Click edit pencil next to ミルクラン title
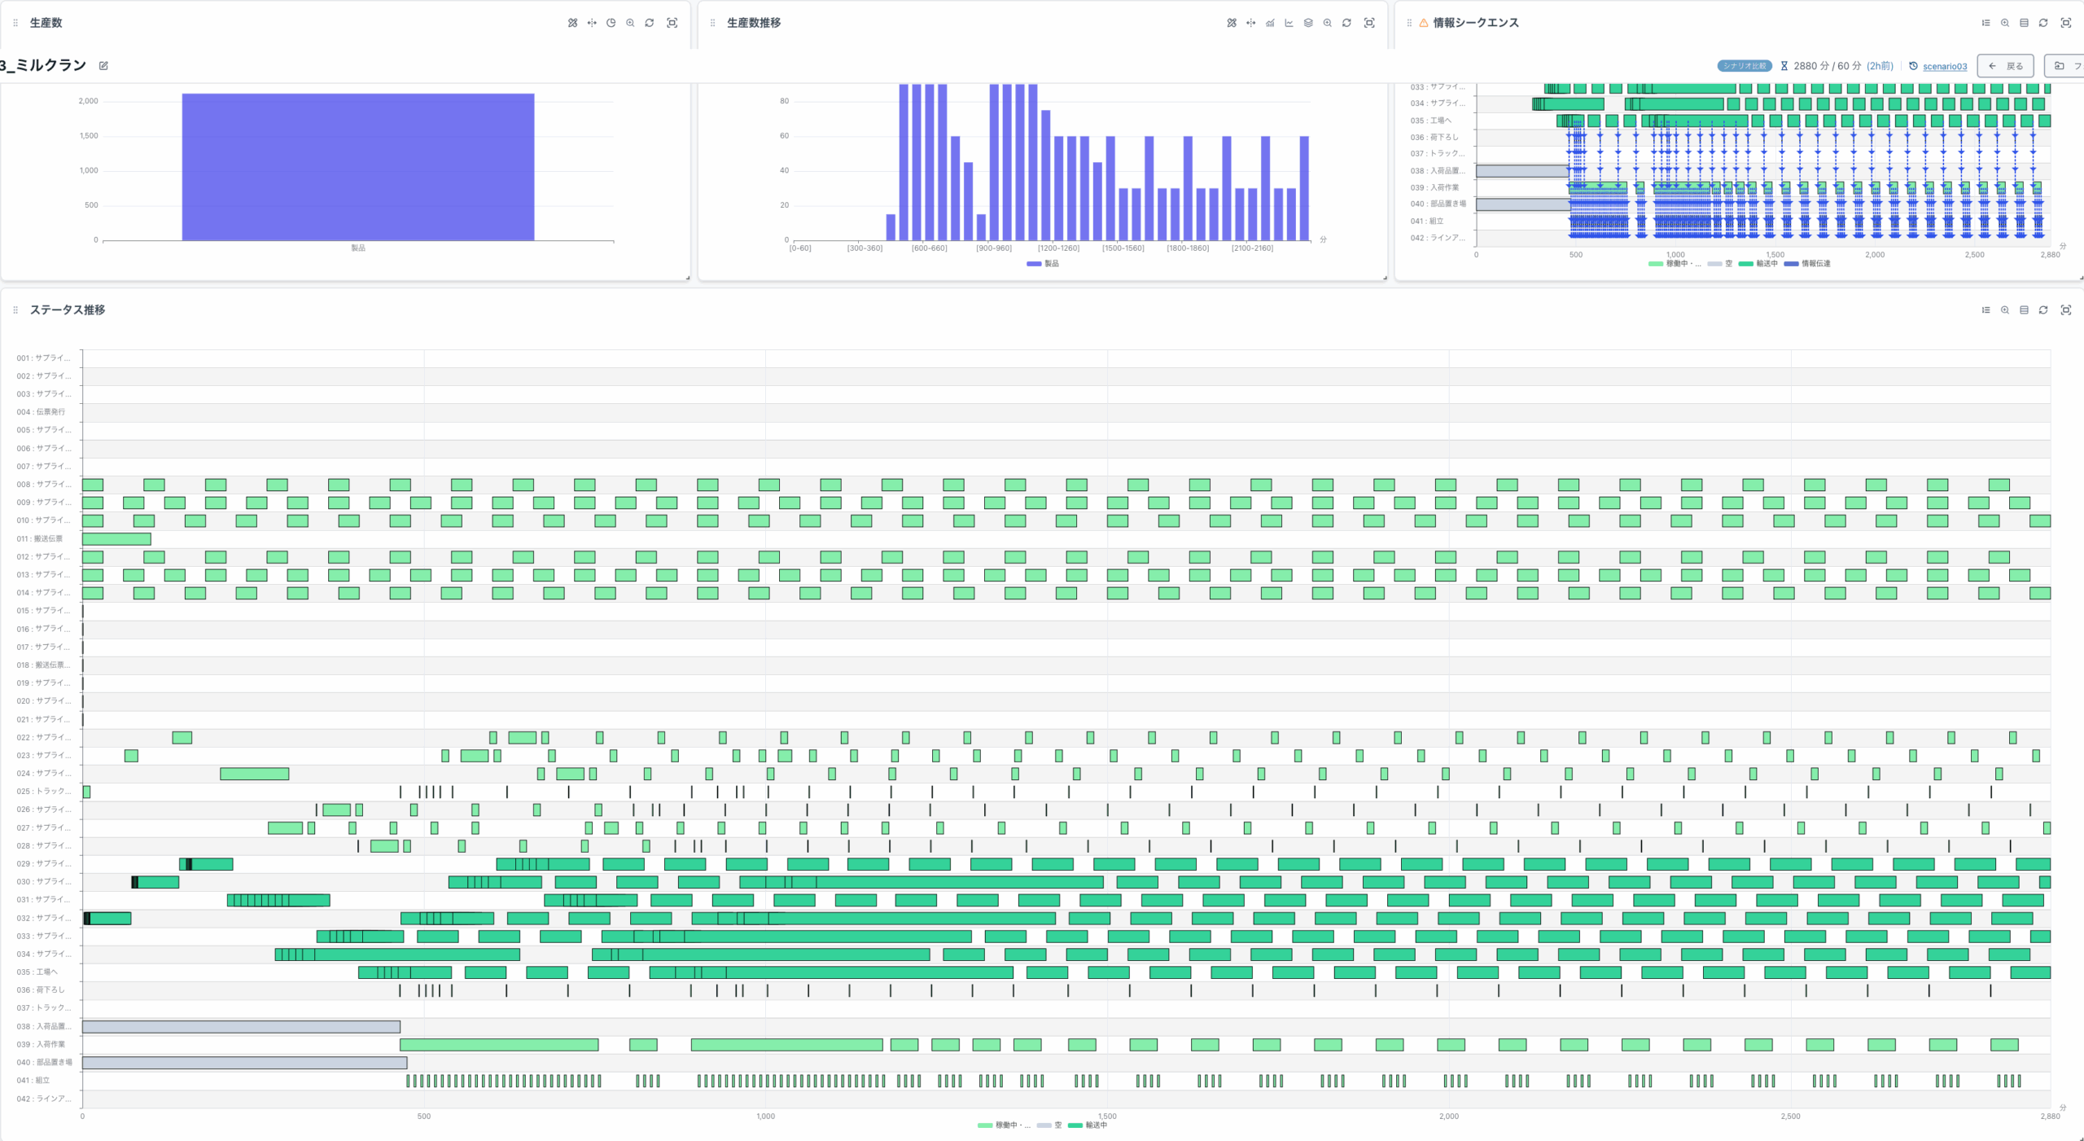 click(103, 66)
